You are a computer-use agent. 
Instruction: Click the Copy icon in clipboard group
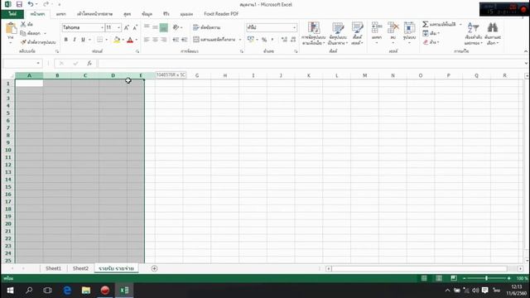[23, 33]
